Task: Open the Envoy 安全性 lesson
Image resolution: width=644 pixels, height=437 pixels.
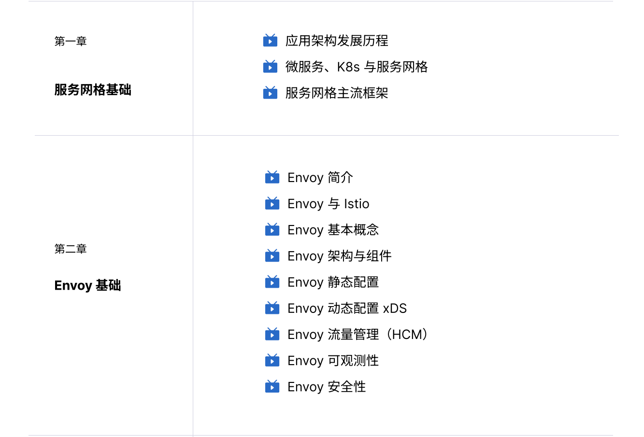Action: coord(327,386)
